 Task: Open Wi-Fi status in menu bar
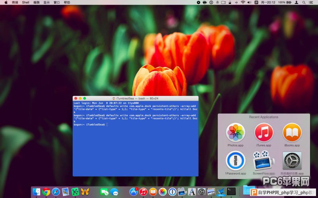tap(243, 2)
